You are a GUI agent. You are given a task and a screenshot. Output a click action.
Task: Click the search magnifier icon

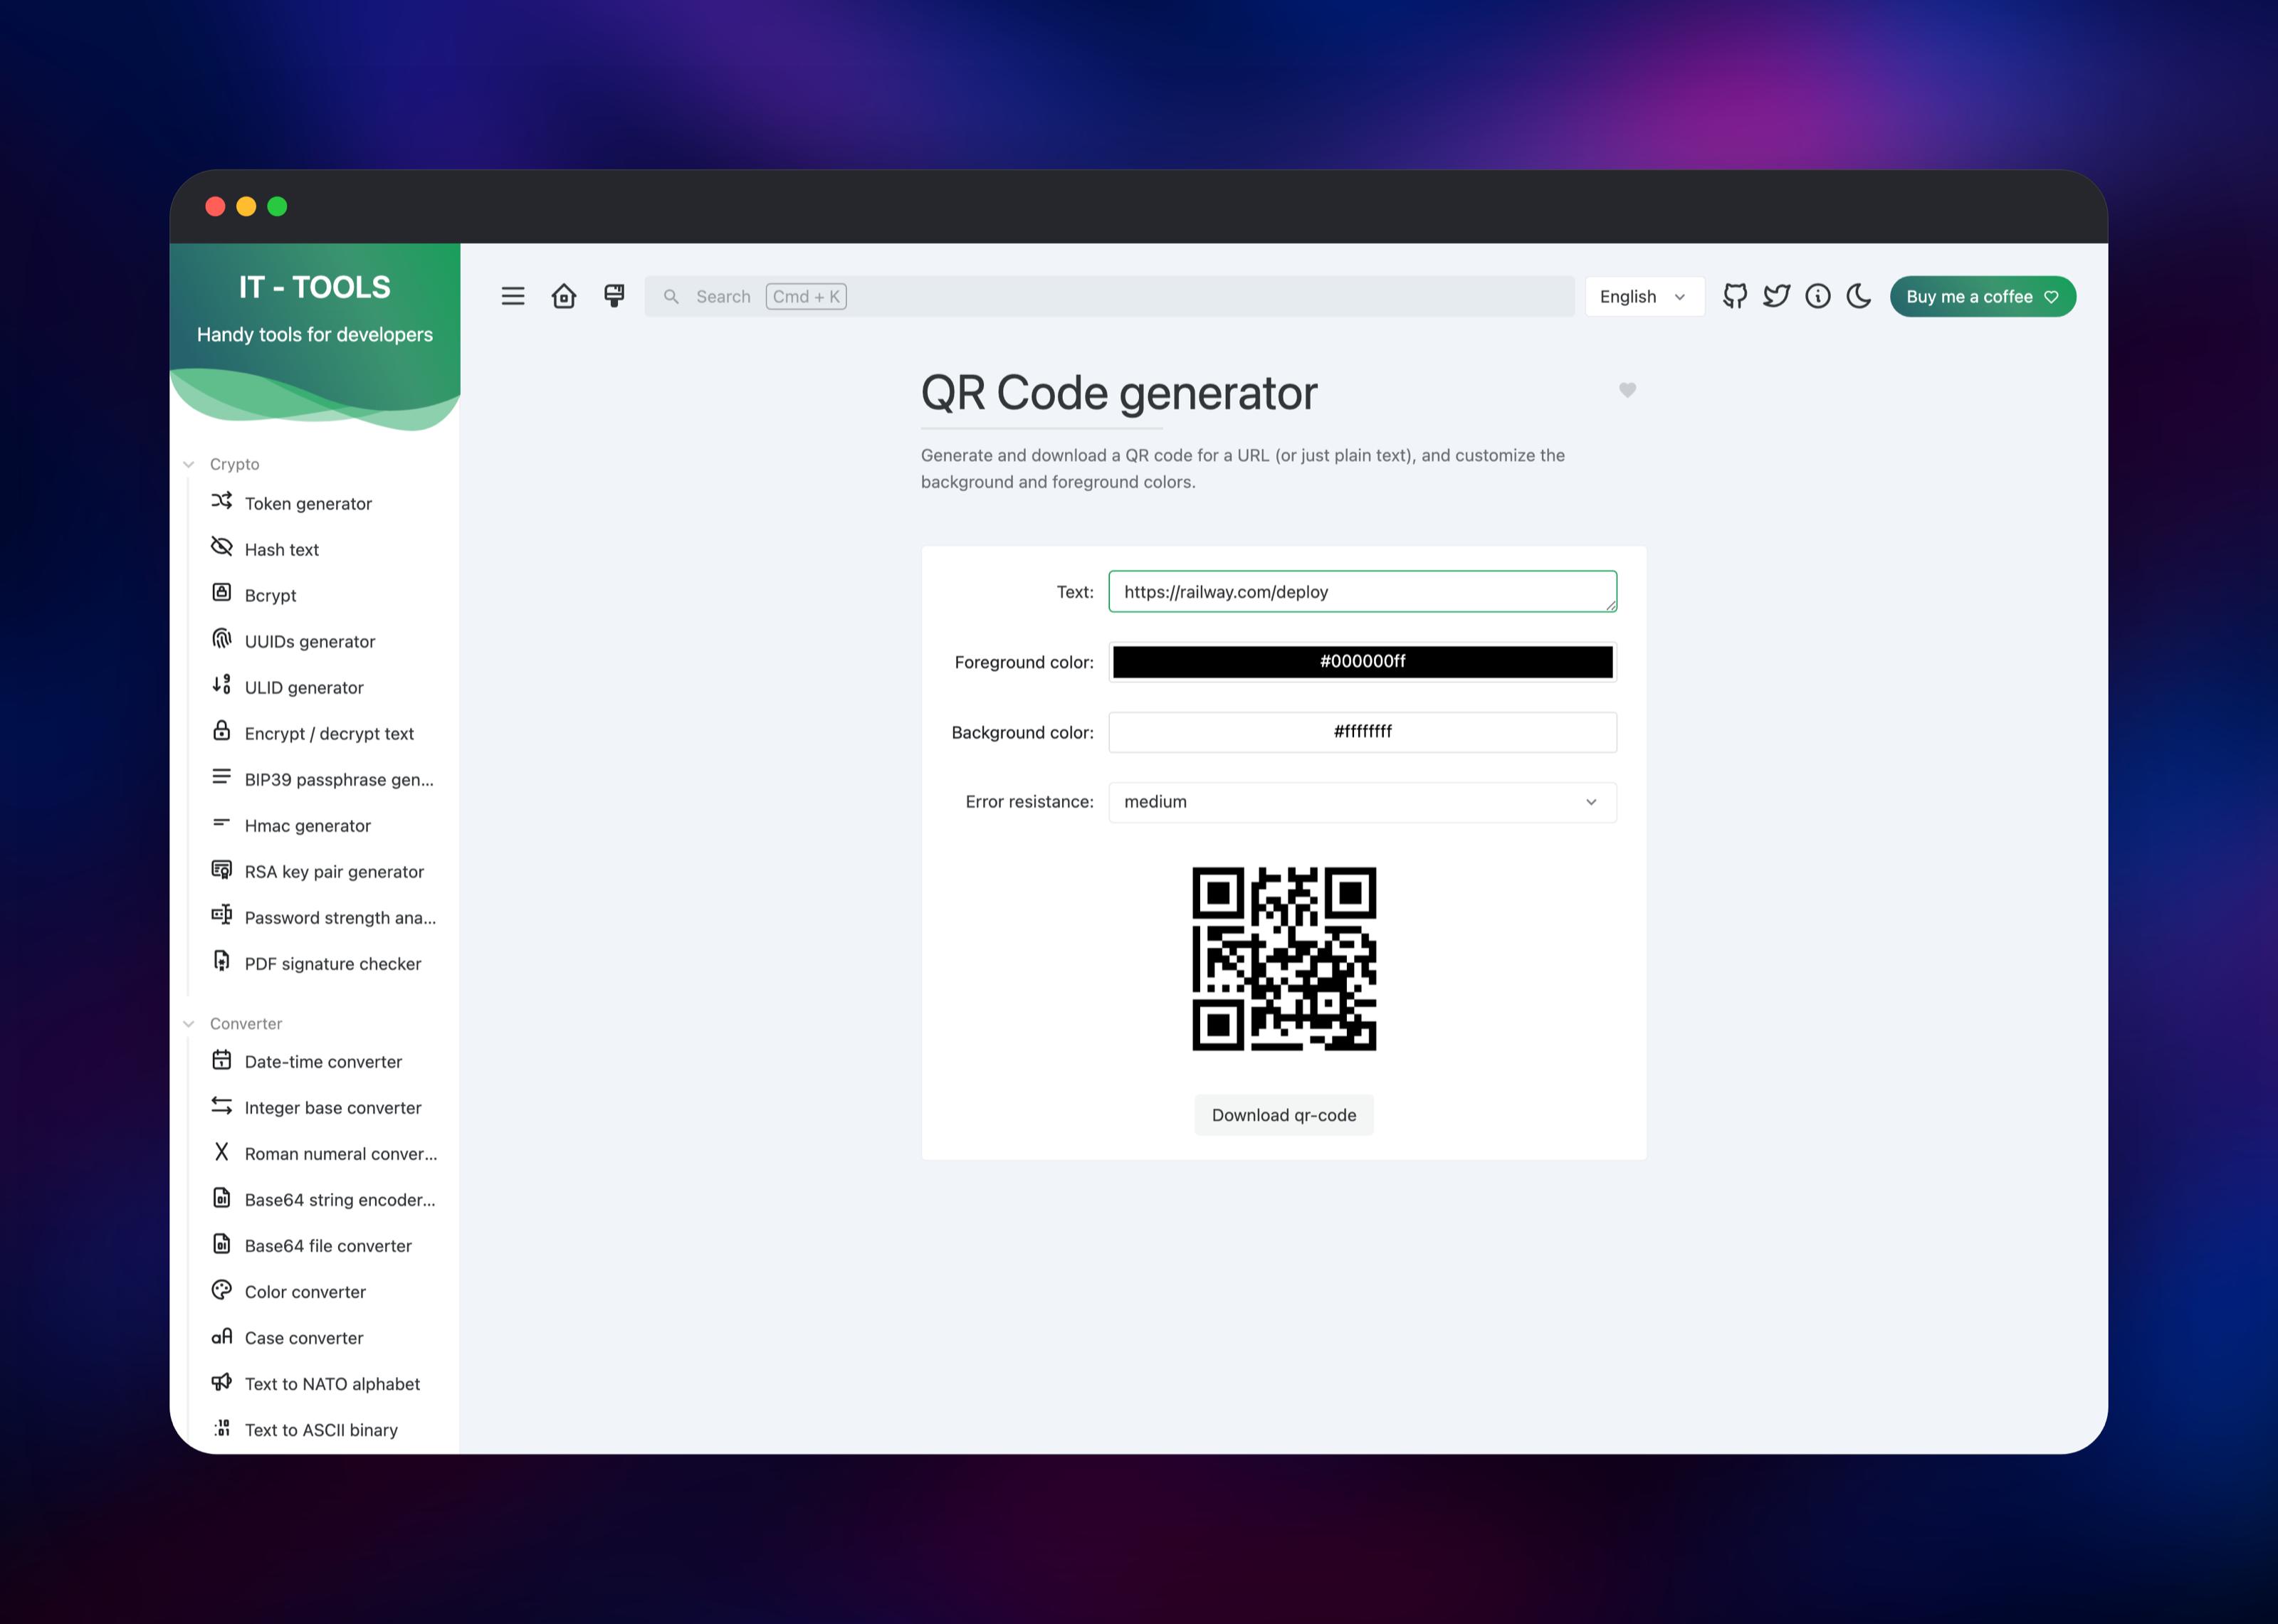tap(671, 297)
